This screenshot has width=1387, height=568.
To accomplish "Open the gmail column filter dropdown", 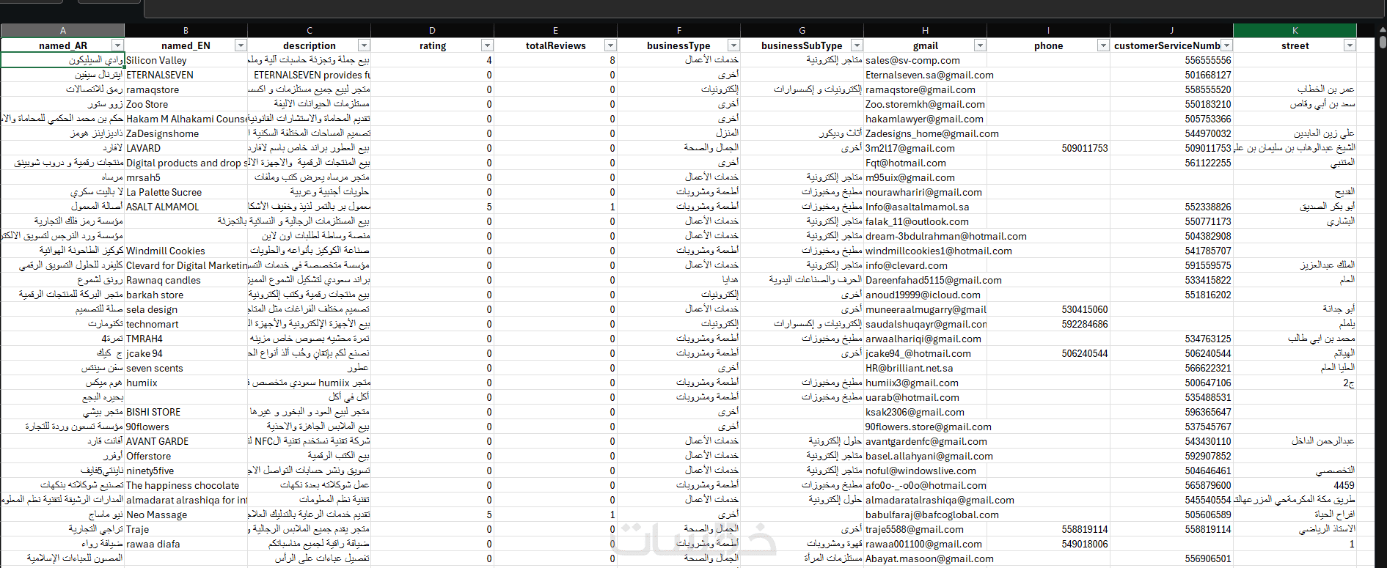I will point(980,45).
